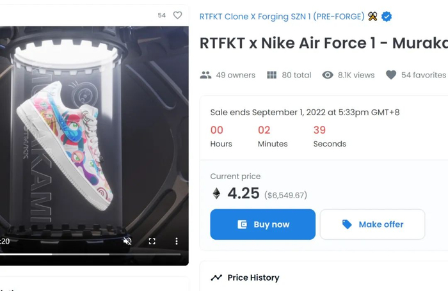Screen dimensions: 448x291
Task: Open RTFKT Clone X Forging collection link
Action: (282, 17)
